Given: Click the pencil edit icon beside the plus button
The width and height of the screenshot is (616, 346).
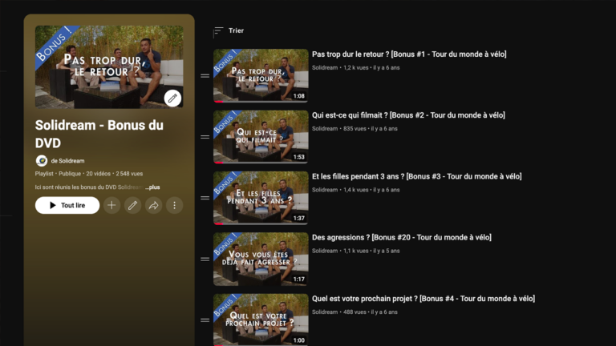Looking at the screenshot, I should [132, 205].
